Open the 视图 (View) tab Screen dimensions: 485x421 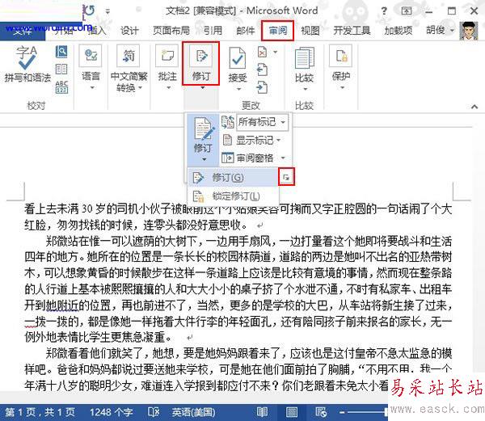tap(310, 31)
